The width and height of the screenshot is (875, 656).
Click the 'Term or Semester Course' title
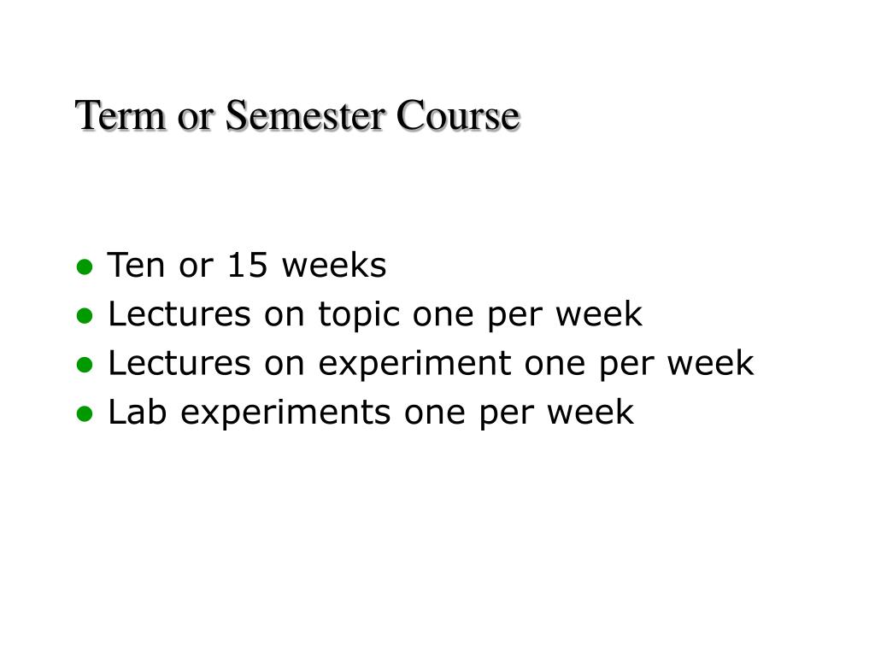tap(297, 115)
